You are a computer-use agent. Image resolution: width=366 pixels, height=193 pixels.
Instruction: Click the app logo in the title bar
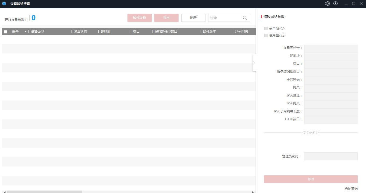[x=4, y=4]
